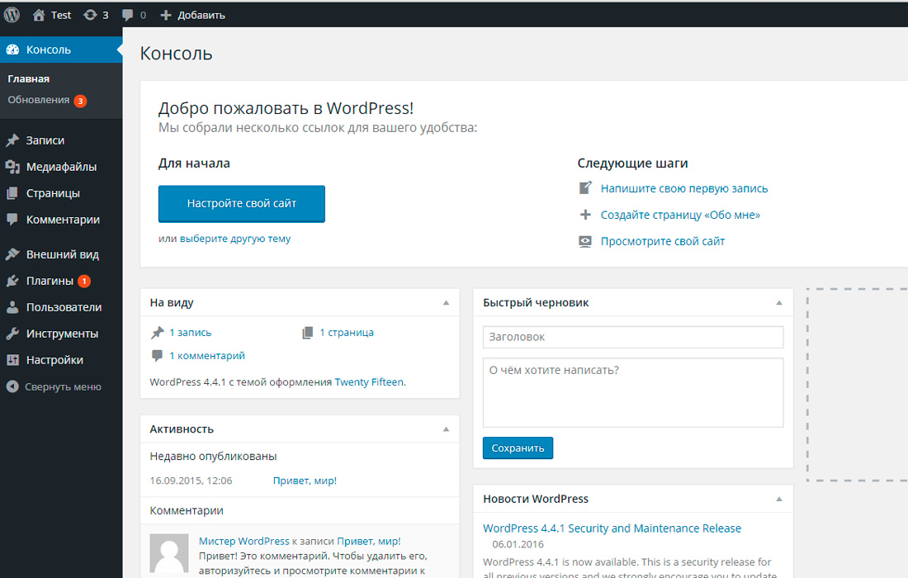Click the Консоль dashboard gauge icon
Screen dimensions: 908x578
tap(12, 50)
